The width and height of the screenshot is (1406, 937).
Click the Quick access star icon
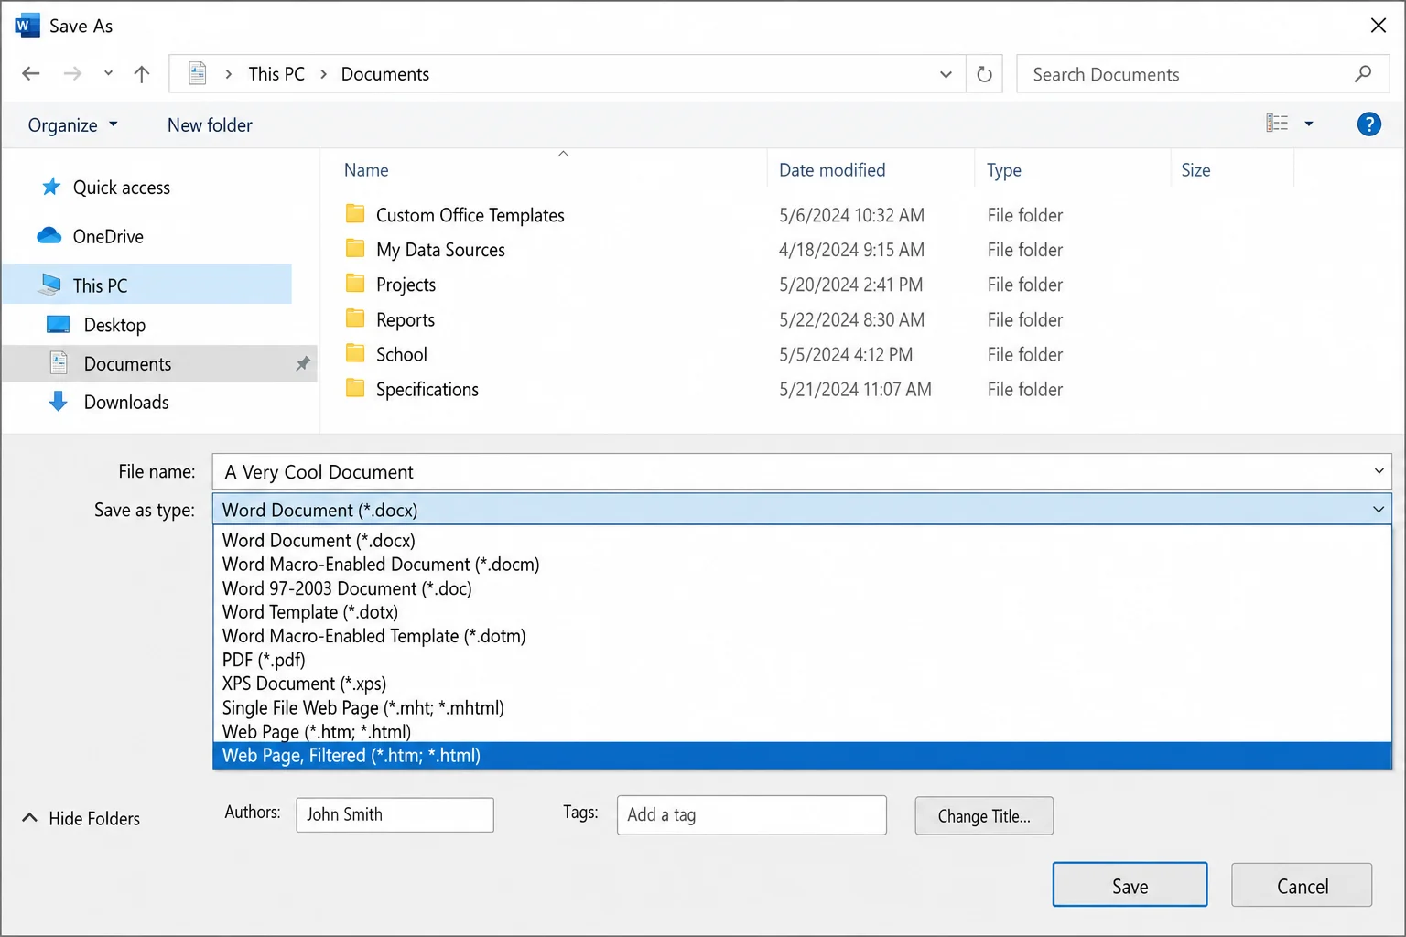[x=51, y=187]
